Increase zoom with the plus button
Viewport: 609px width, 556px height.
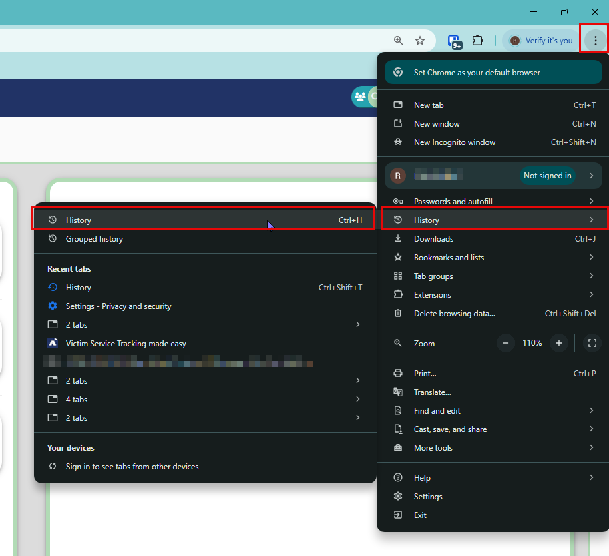tap(559, 343)
